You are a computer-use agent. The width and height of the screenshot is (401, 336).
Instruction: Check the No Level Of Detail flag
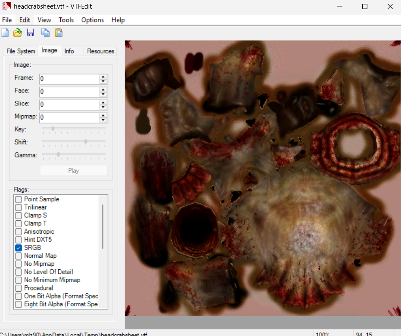[19, 272]
